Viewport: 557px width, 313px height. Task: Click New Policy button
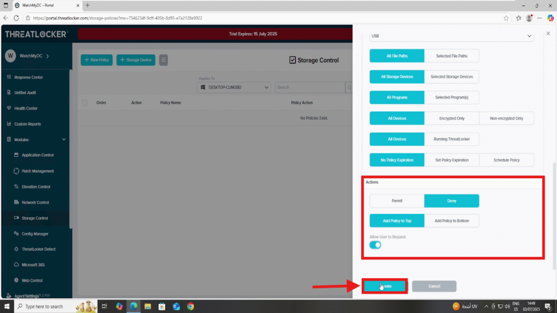[x=97, y=60]
